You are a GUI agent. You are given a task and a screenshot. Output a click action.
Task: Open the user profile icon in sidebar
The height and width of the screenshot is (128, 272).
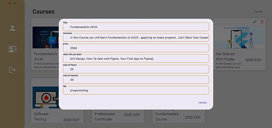pyautogui.click(x=12, y=28)
